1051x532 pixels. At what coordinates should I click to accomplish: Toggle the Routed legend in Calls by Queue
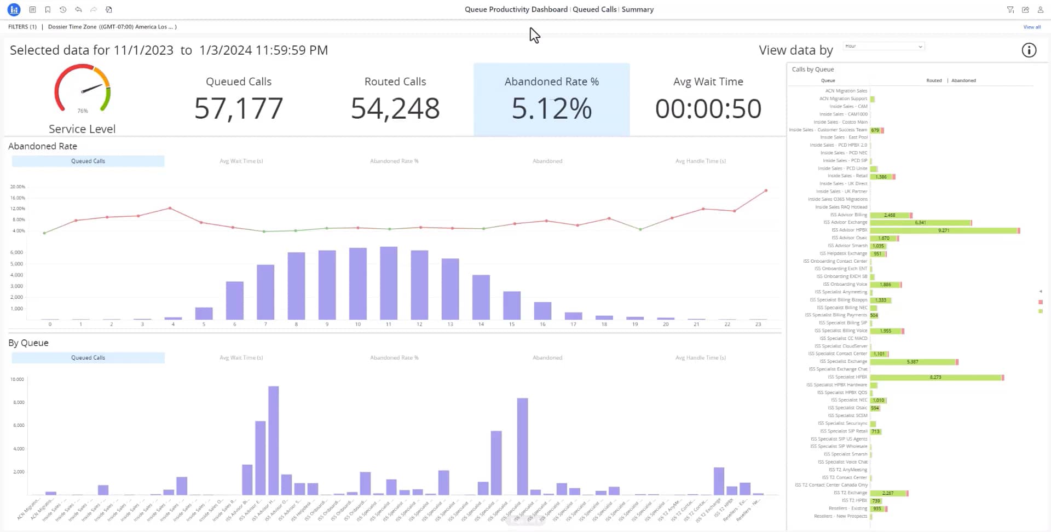934,80
